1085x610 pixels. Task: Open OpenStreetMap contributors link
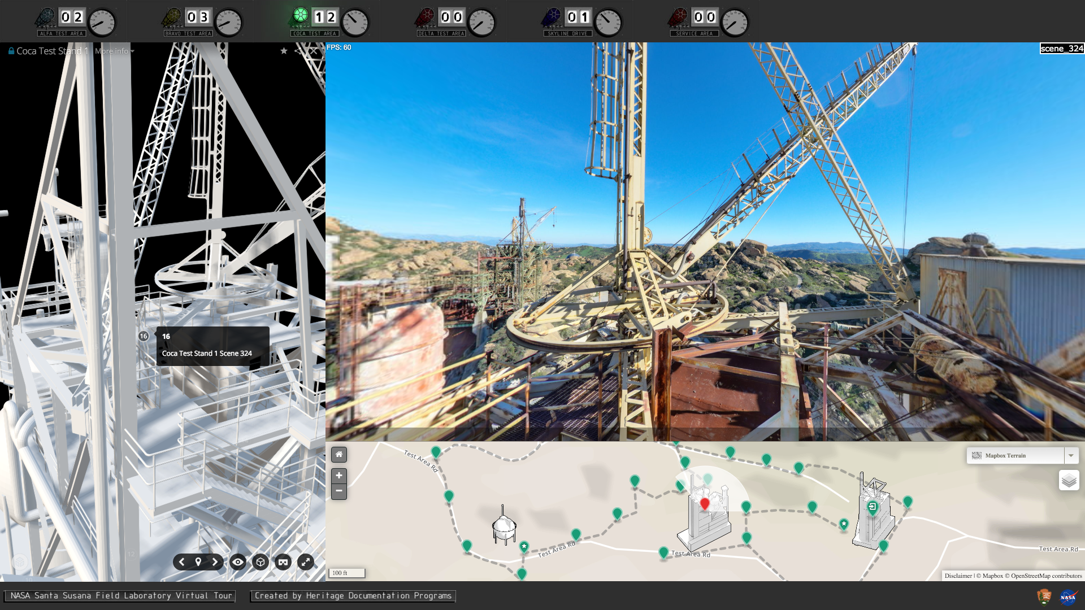[1043, 576]
